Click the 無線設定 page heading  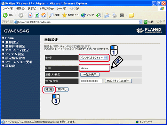point(51,40)
